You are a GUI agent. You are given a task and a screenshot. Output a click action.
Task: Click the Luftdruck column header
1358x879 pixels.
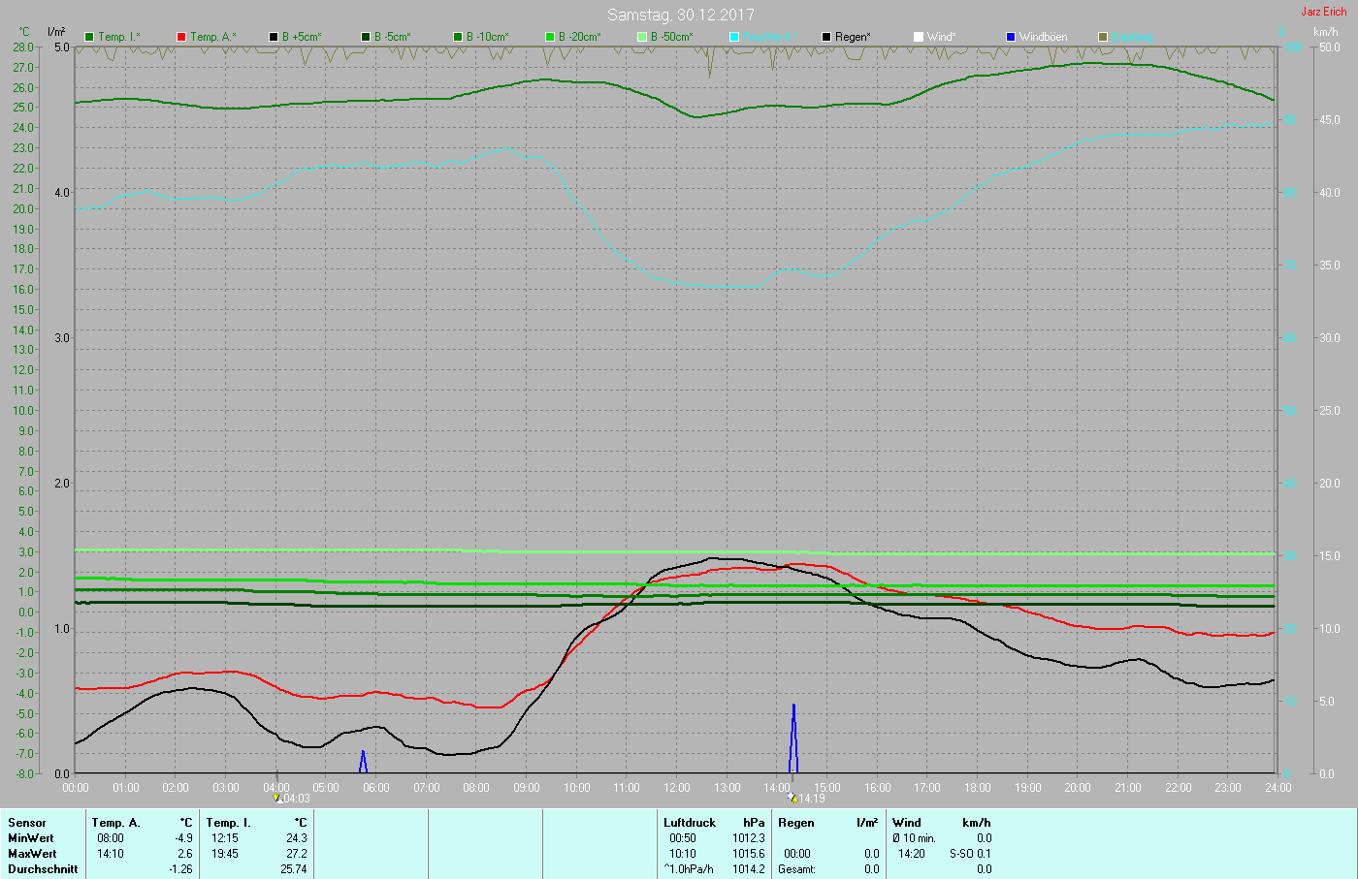(690, 823)
